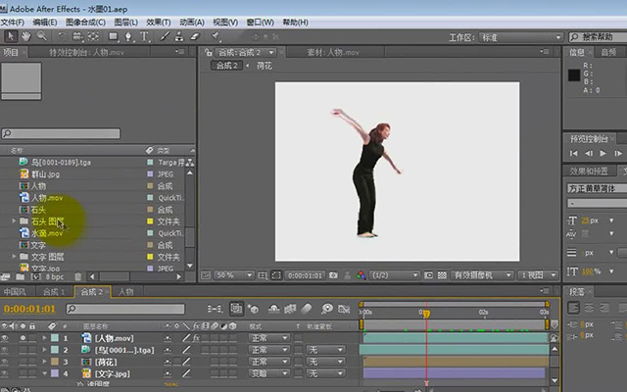Hide the 人物.mov layer eye

(5, 338)
